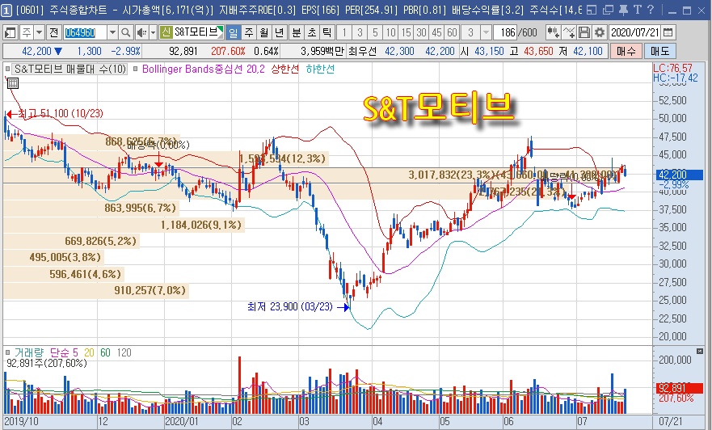712x430 pixels.
Task: Click the 5 interval button
Action: click(x=375, y=32)
